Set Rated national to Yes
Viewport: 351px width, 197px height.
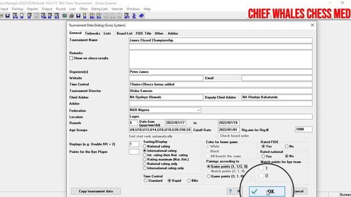(263, 156)
